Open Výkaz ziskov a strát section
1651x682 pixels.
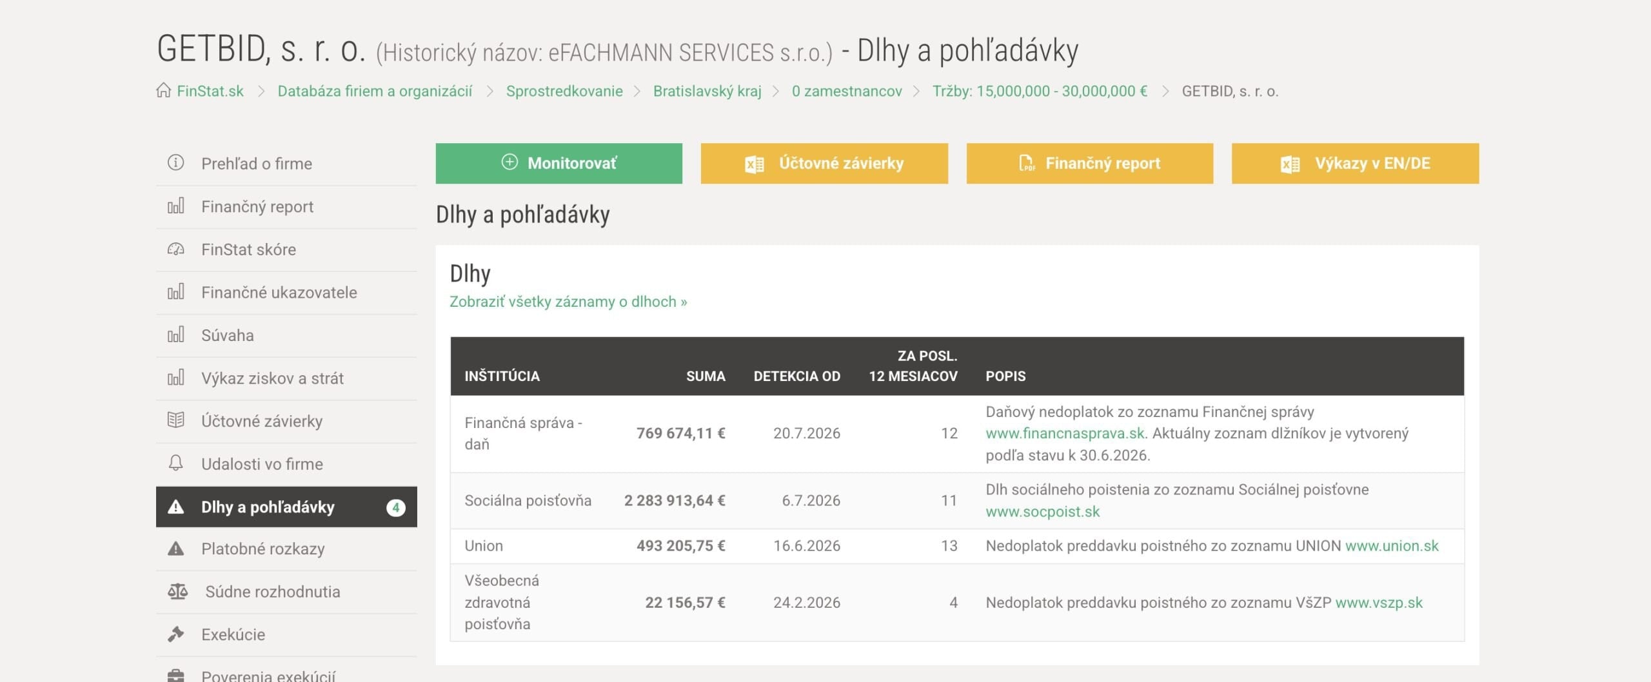click(286, 378)
